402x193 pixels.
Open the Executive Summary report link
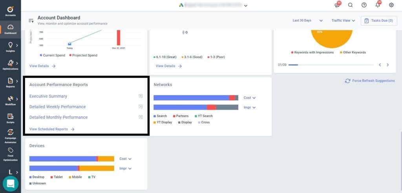[48, 96]
